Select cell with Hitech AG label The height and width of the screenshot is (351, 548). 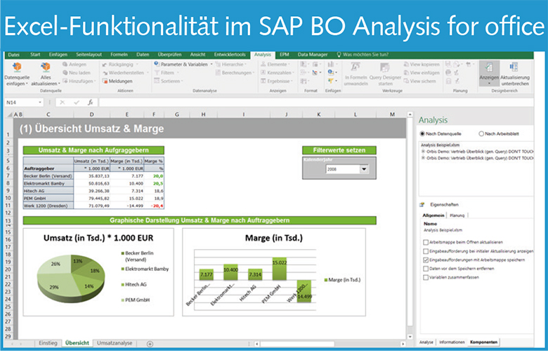[48, 191]
